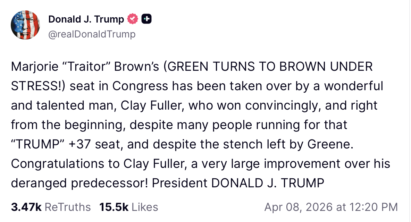Click the red verified checkmark badge

(133, 19)
